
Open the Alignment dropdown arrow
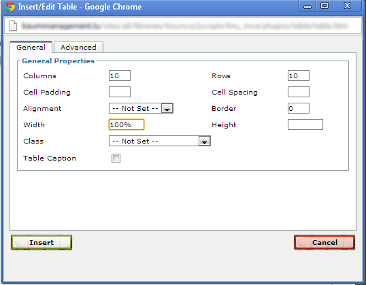[x=167, y=109]
